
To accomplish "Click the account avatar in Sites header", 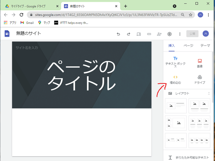I will (x=206, y=34).
